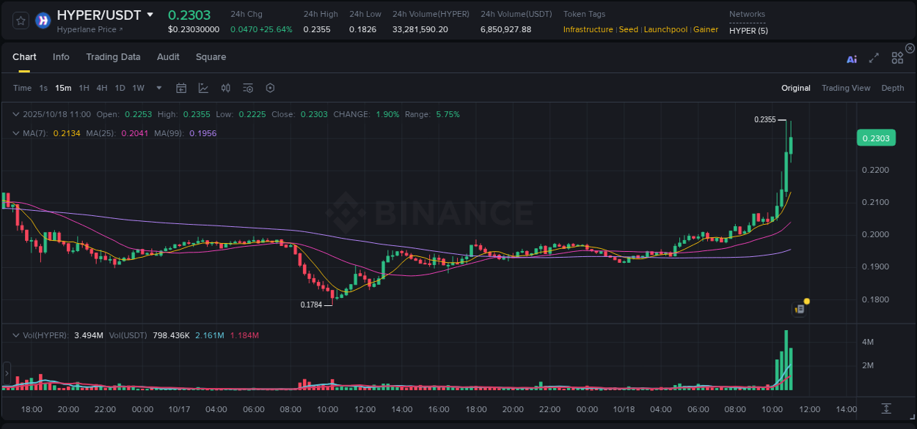Switch chart to Trading View mode

tap(846, 88)
